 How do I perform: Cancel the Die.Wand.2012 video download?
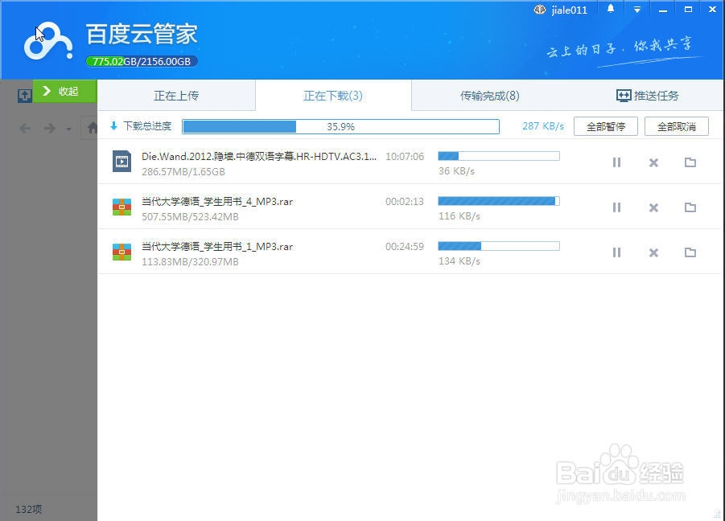click(x=653, y=162)
